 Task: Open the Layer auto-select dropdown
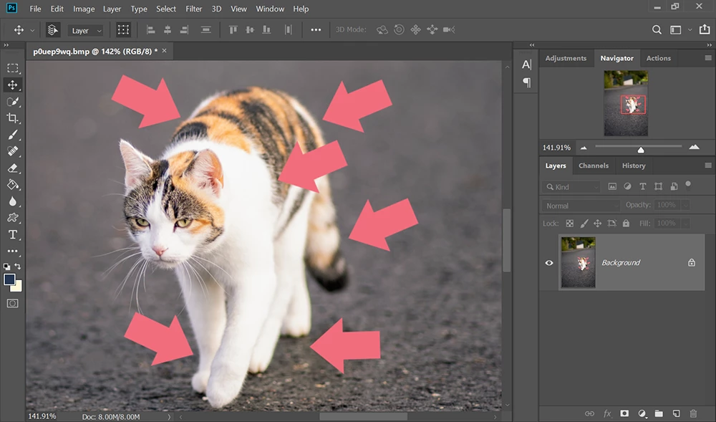pos(86,31)
